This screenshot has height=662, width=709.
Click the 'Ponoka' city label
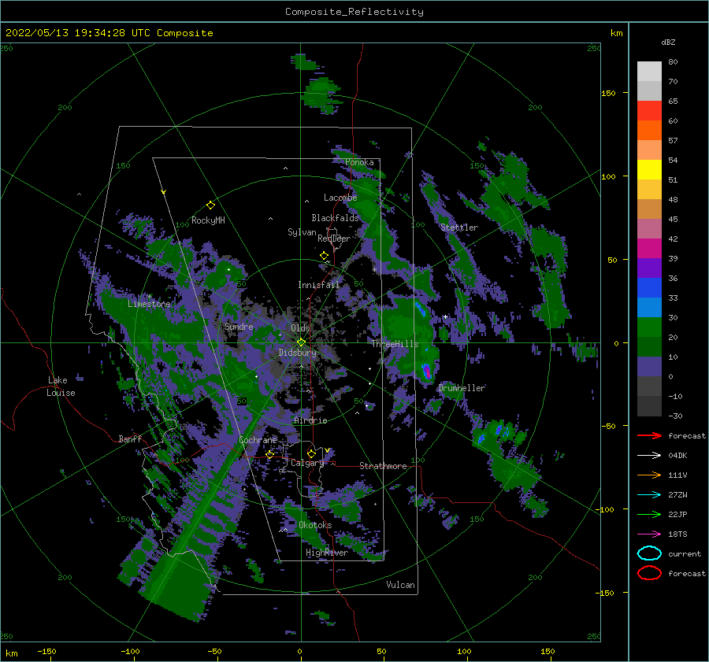tap(359, 162)
